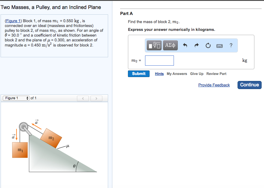Click the next figure arrow

[x=96, y=98]
